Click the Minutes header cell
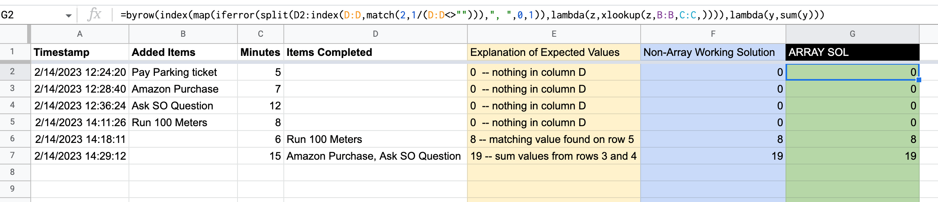Image resolution: width=938 pixels, height=202 pixels. 261,52
